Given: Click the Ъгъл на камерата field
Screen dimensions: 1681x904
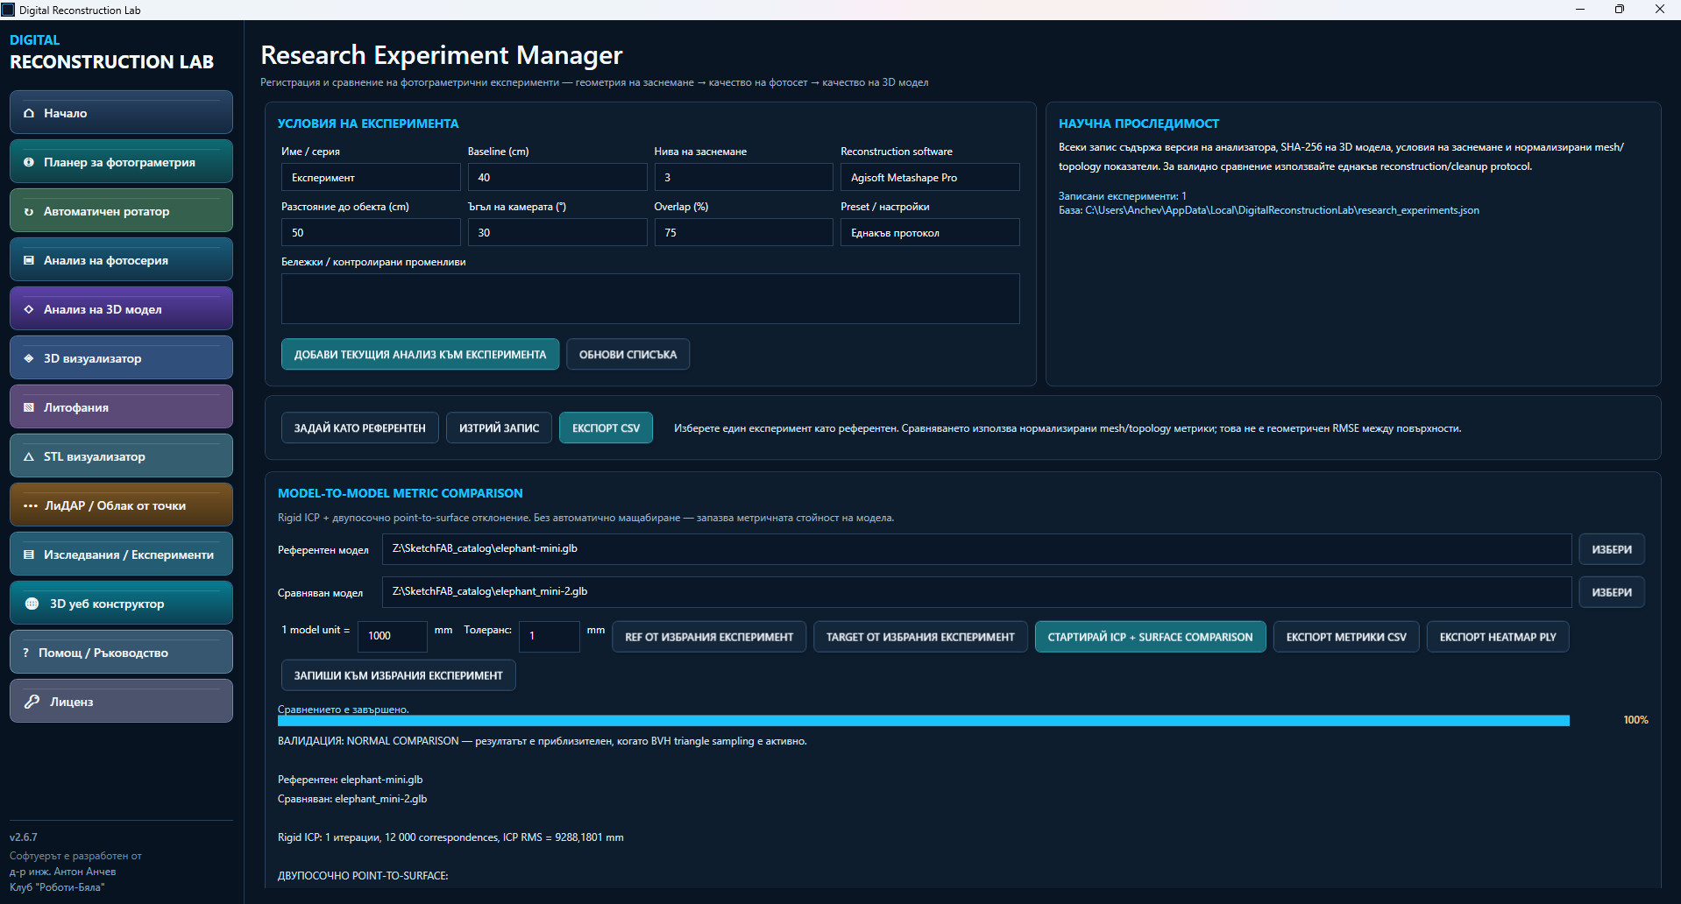Looking at the screenshot, I should (557, 232).
